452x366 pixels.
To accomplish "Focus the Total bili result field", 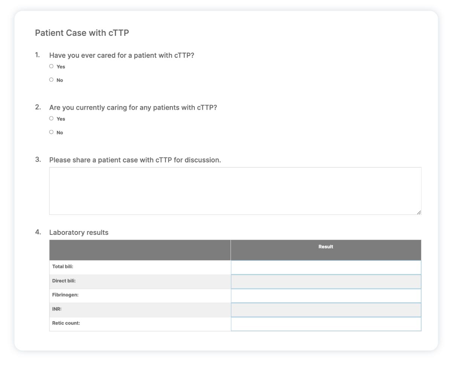I will tap(326, 268).
